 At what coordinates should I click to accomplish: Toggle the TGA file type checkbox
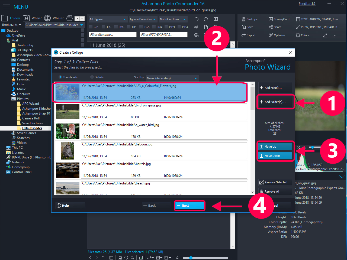coord(141,27)
